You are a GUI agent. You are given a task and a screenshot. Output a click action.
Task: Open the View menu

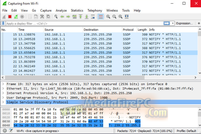pos(24,11)
